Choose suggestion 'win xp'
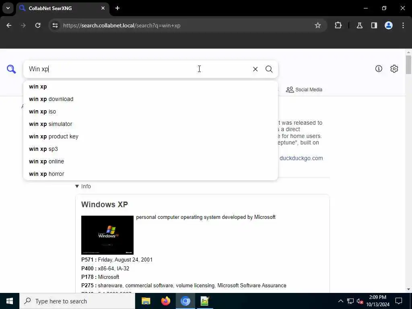This screenshot has height=309, width=412. 150,87
